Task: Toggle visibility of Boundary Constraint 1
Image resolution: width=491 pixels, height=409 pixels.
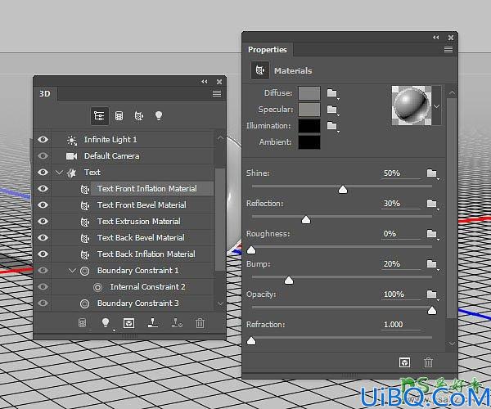Action: tap(43, 270)
